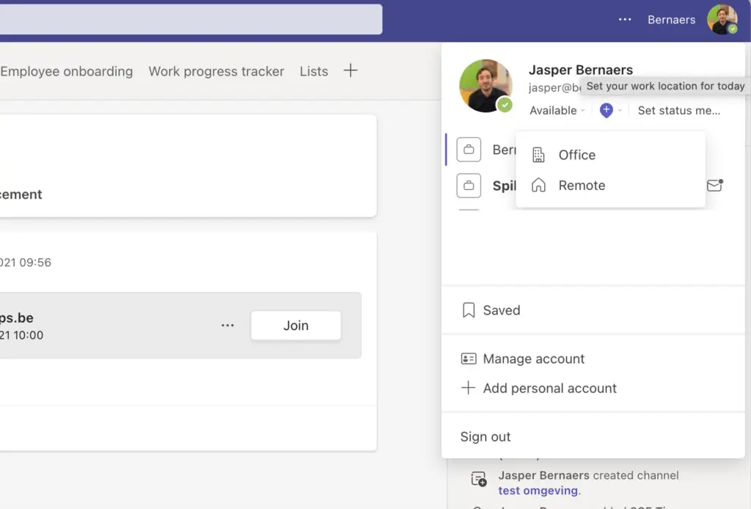Open Saved items
This screenshot has height=509, width=751.
(593, 310)
